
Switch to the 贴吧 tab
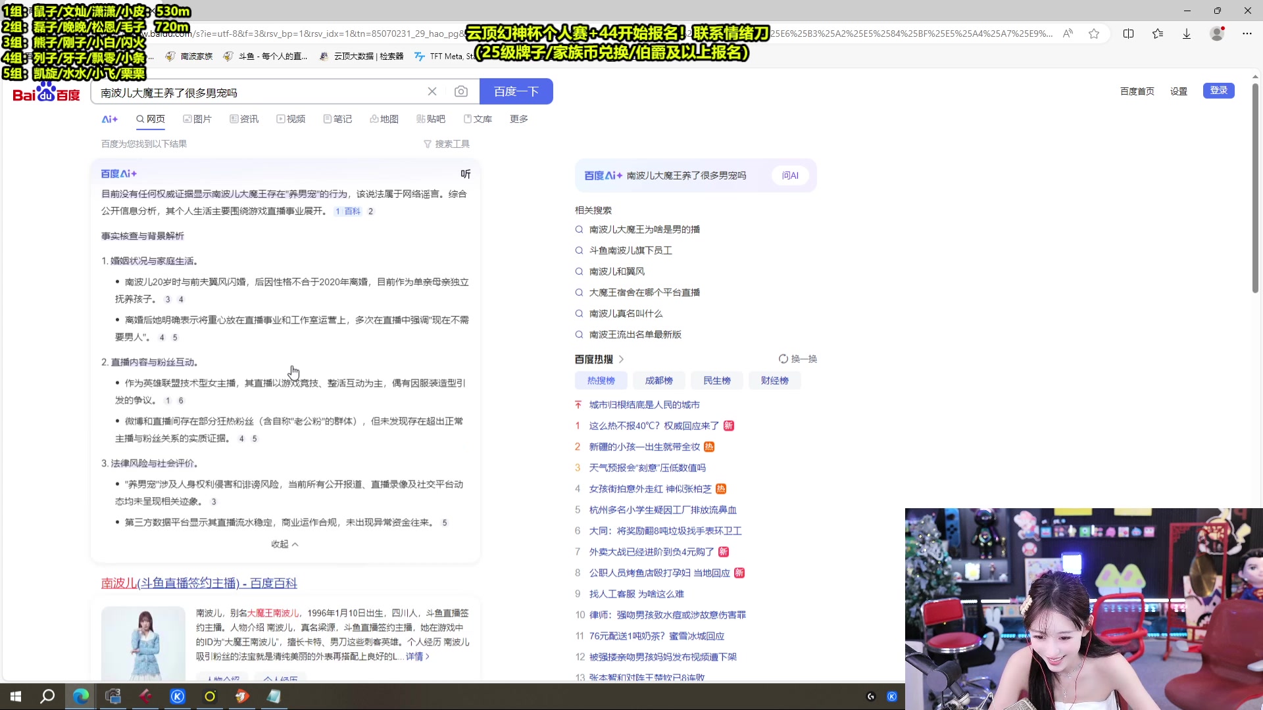[431, 119]
